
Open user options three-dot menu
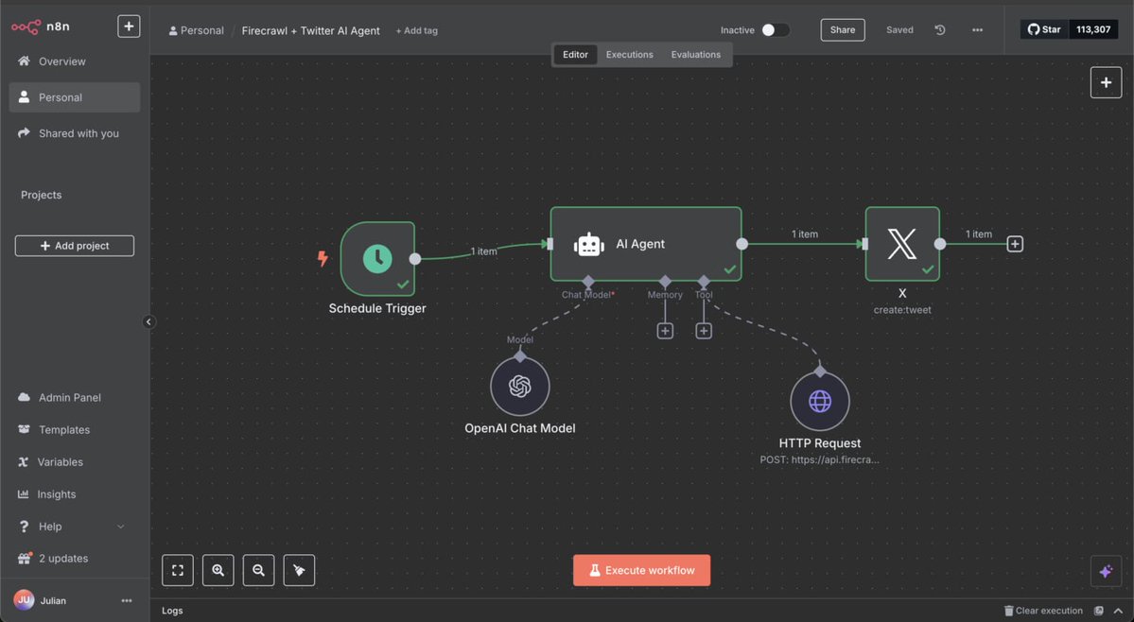pyautogui.click(x=127, y=600)
